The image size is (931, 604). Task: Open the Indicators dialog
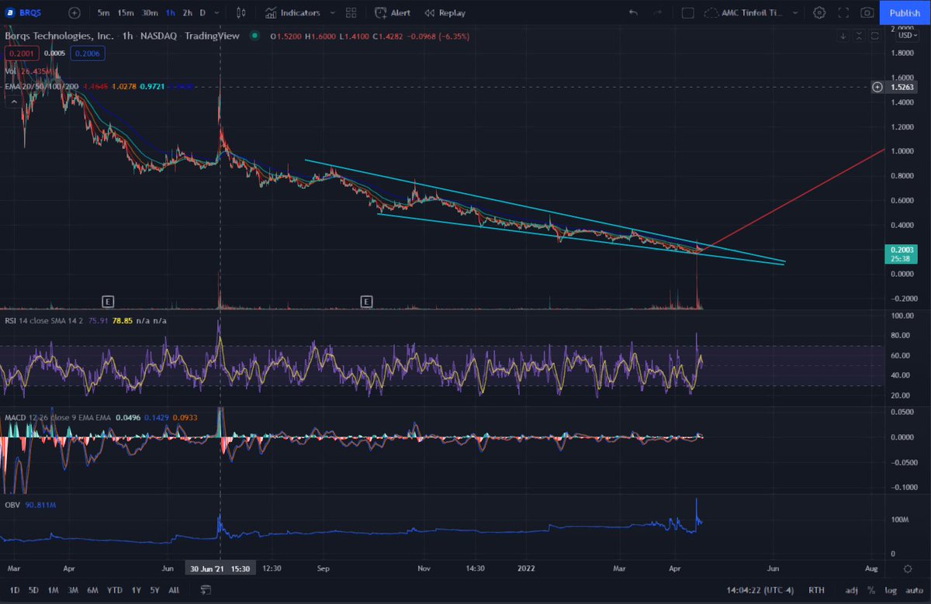pos(292,12)
